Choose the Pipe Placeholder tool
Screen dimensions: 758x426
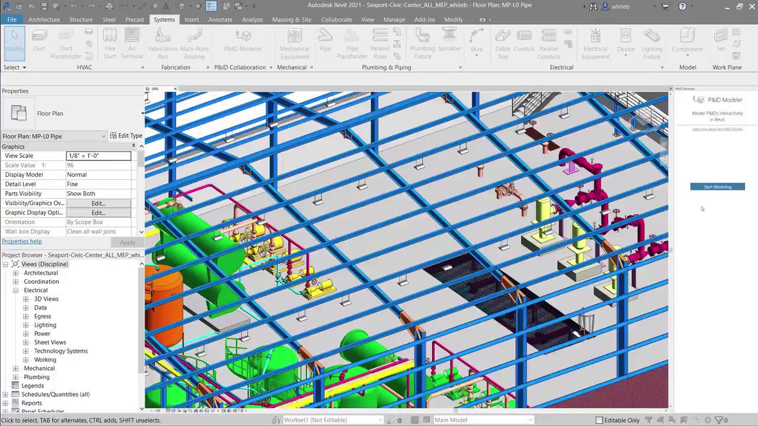tap(352, 44)
